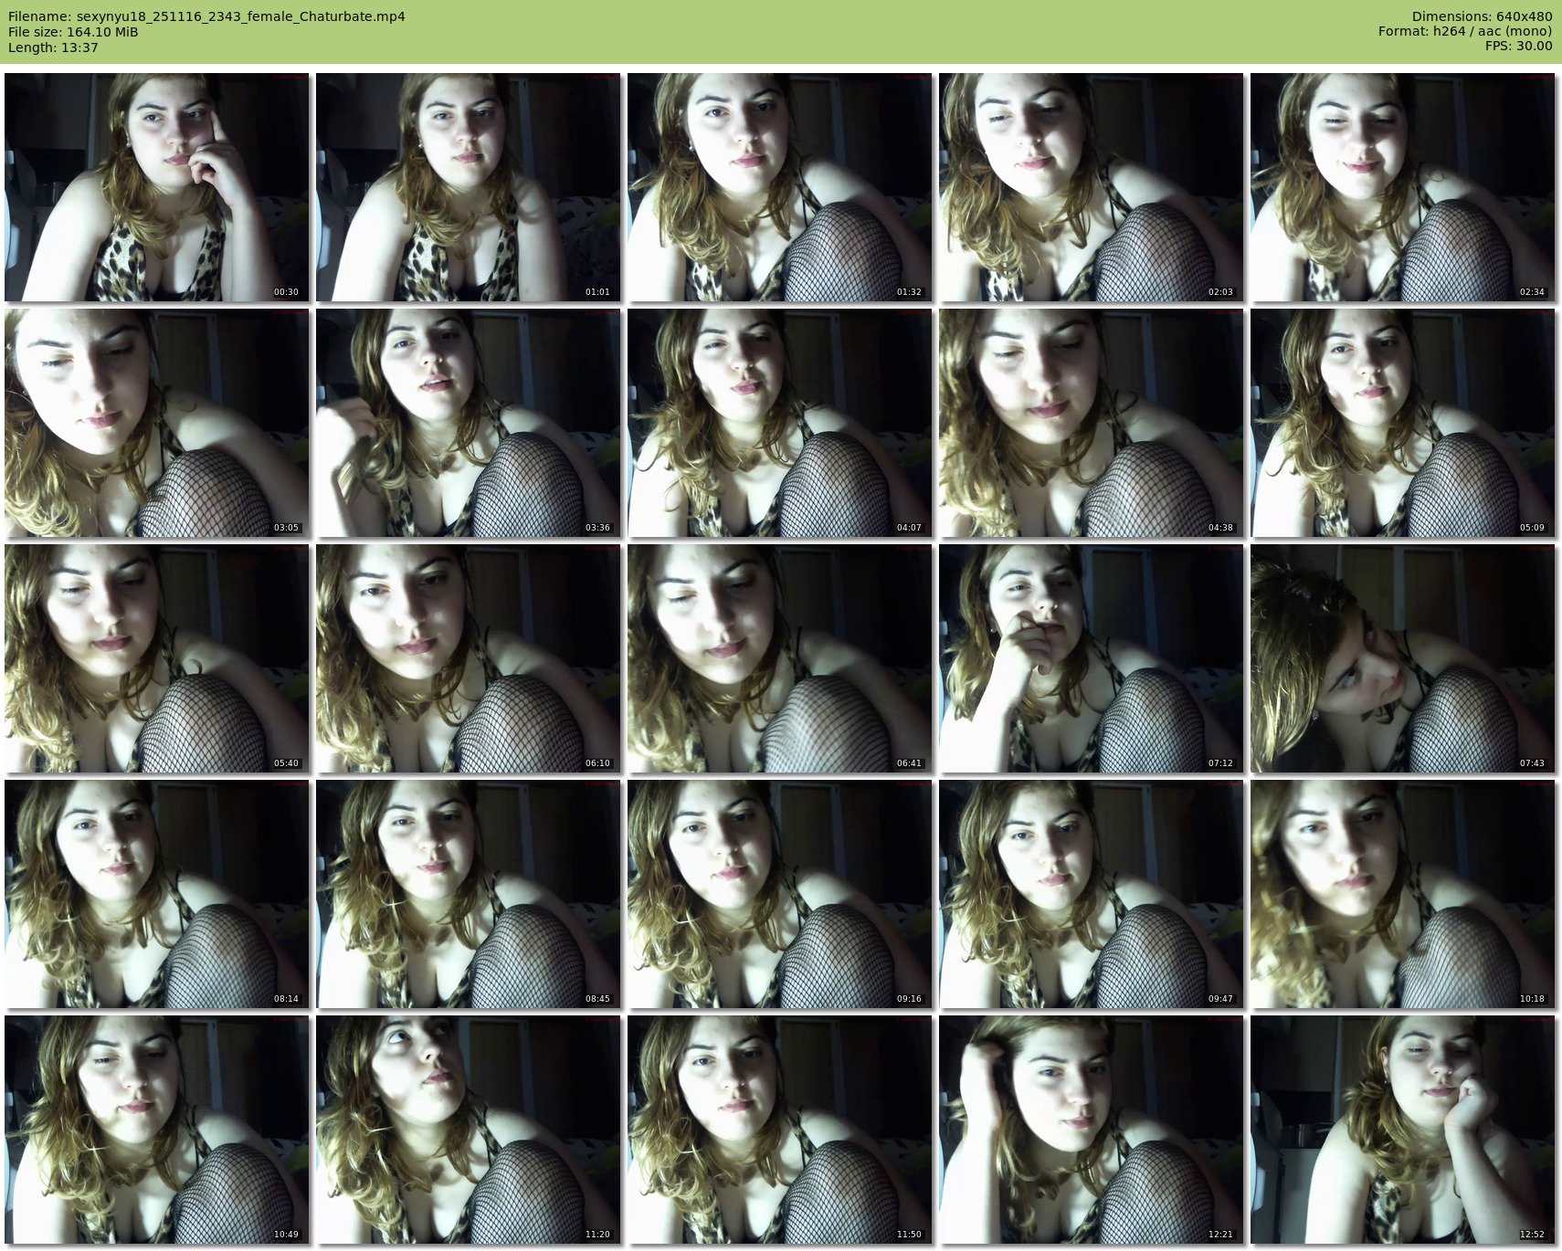Screen dimensions: 1562x1251
Task: Click the 12:21 frame thumbnail
Action: tap(1091, 1130)
